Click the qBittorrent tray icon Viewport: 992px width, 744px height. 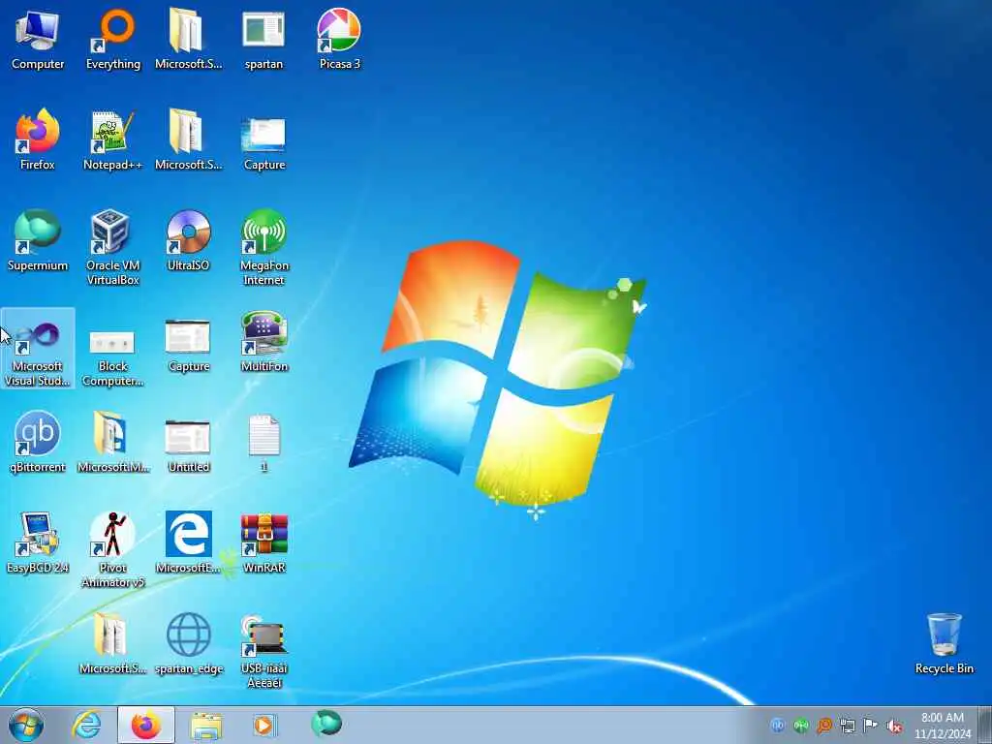778,726
